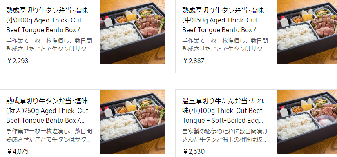
Task: Click title 熟成厚切り牛タン弁当 (特大)250g
Action: click(x=47, y=111)
